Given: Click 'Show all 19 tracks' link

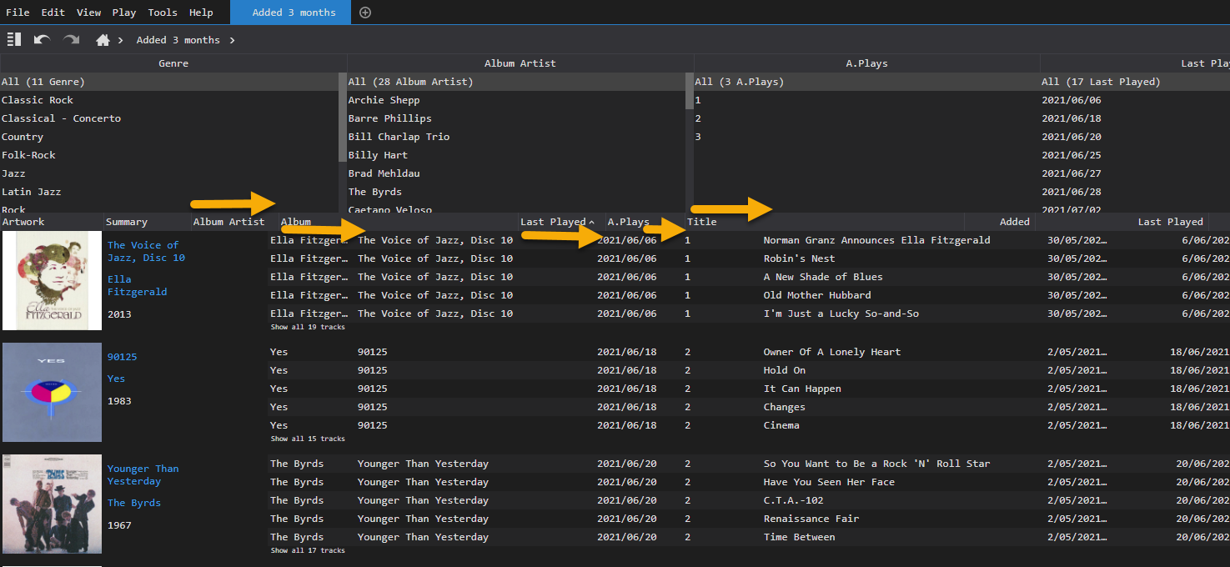Looking at the screenshot, I should (x=307, y=327).
